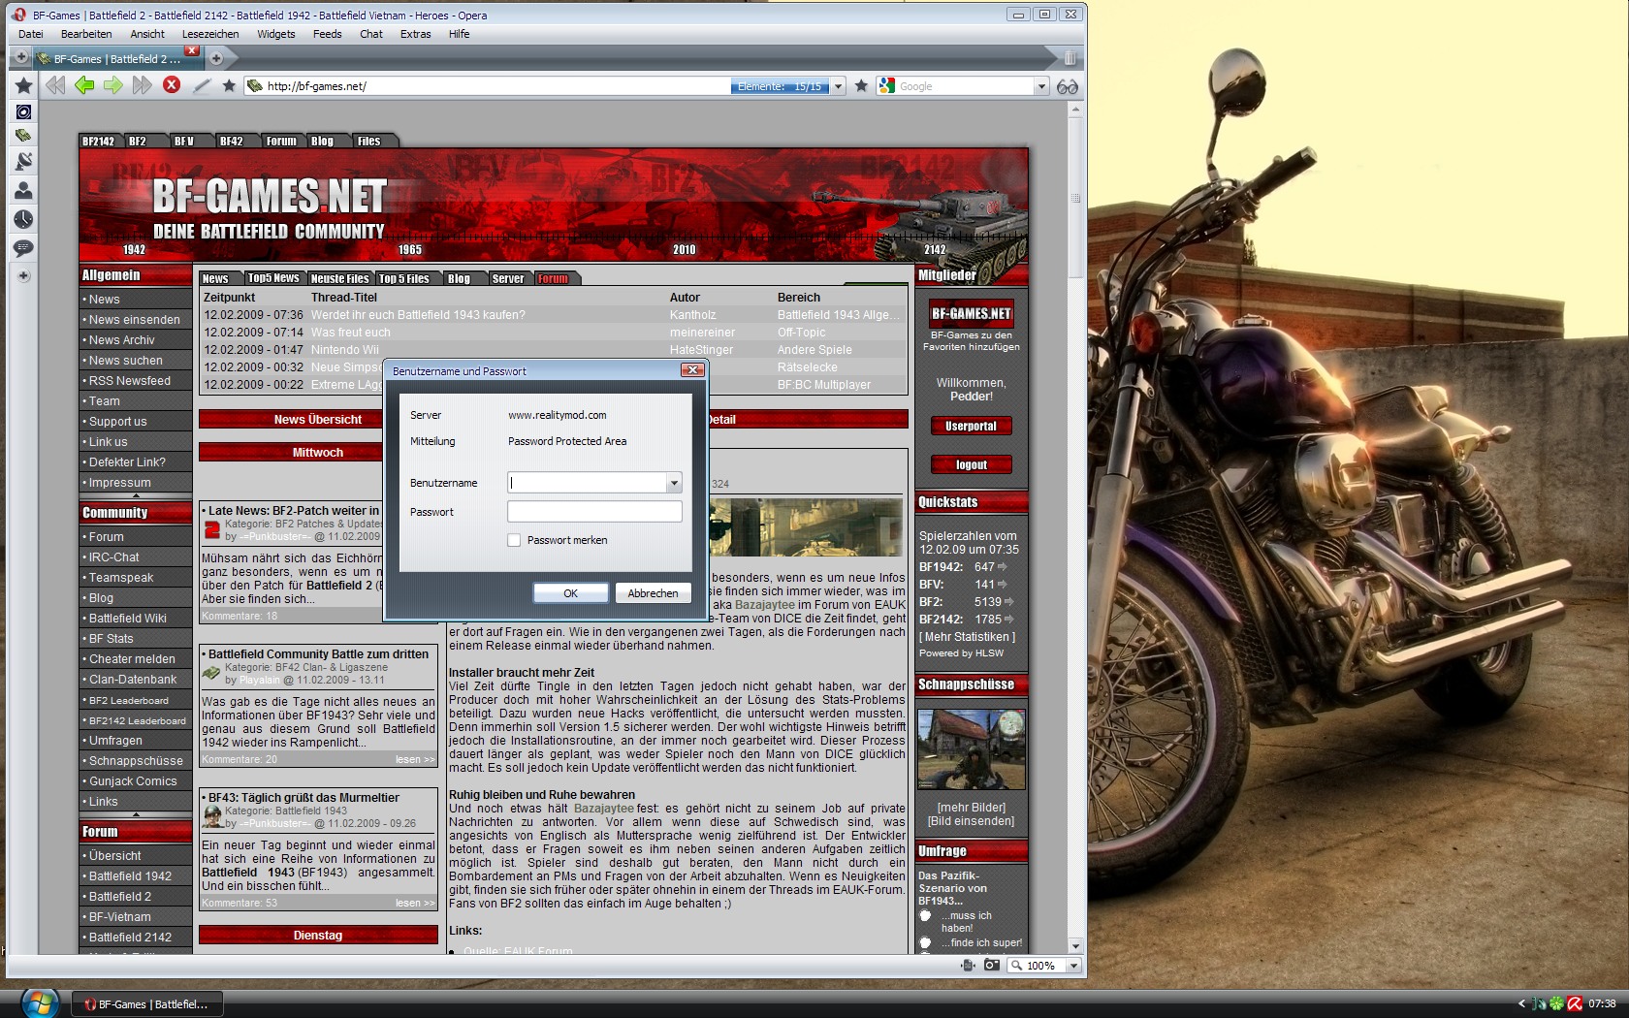Open the History clock panel icon
The width and height of the screenshot is (1629, 1018).
pyautogui.click(x=23, y=219)
